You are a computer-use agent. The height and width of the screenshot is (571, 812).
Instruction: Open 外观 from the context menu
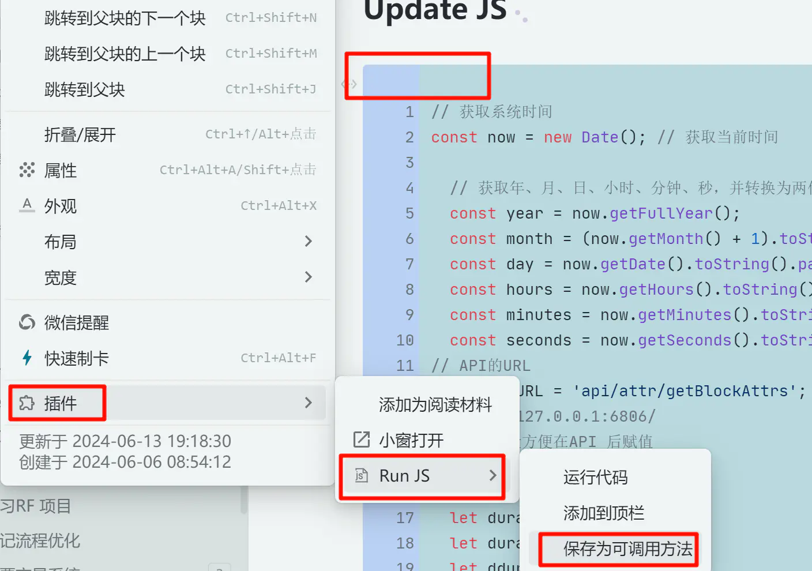167,206
